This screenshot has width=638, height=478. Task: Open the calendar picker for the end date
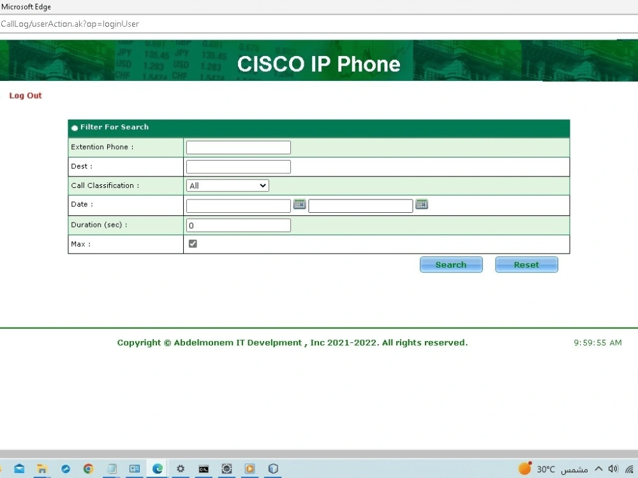click(422, 204)
